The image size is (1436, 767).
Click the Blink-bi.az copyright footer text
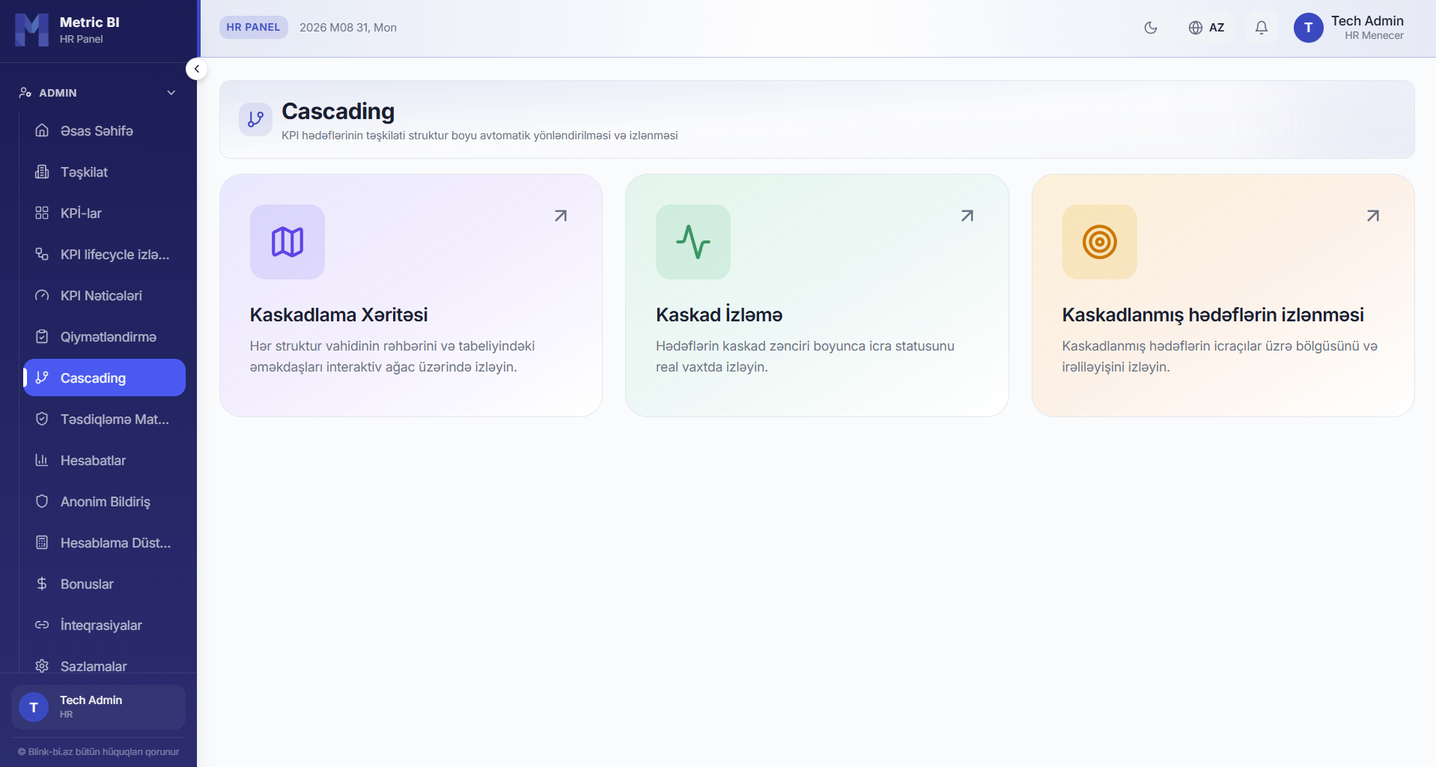(x=99, y=751)
